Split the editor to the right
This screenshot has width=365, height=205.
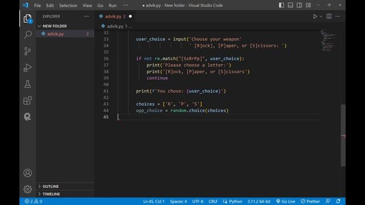(x=328, y=17)
